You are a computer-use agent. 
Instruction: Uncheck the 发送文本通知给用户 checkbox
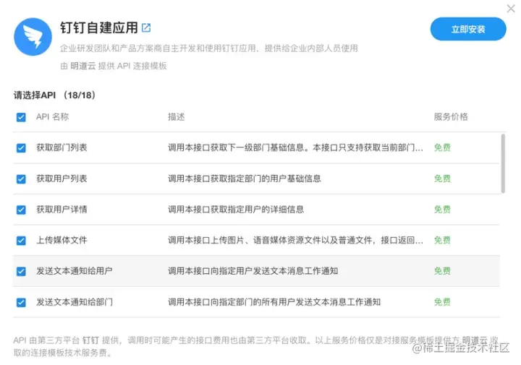[21, 272]
